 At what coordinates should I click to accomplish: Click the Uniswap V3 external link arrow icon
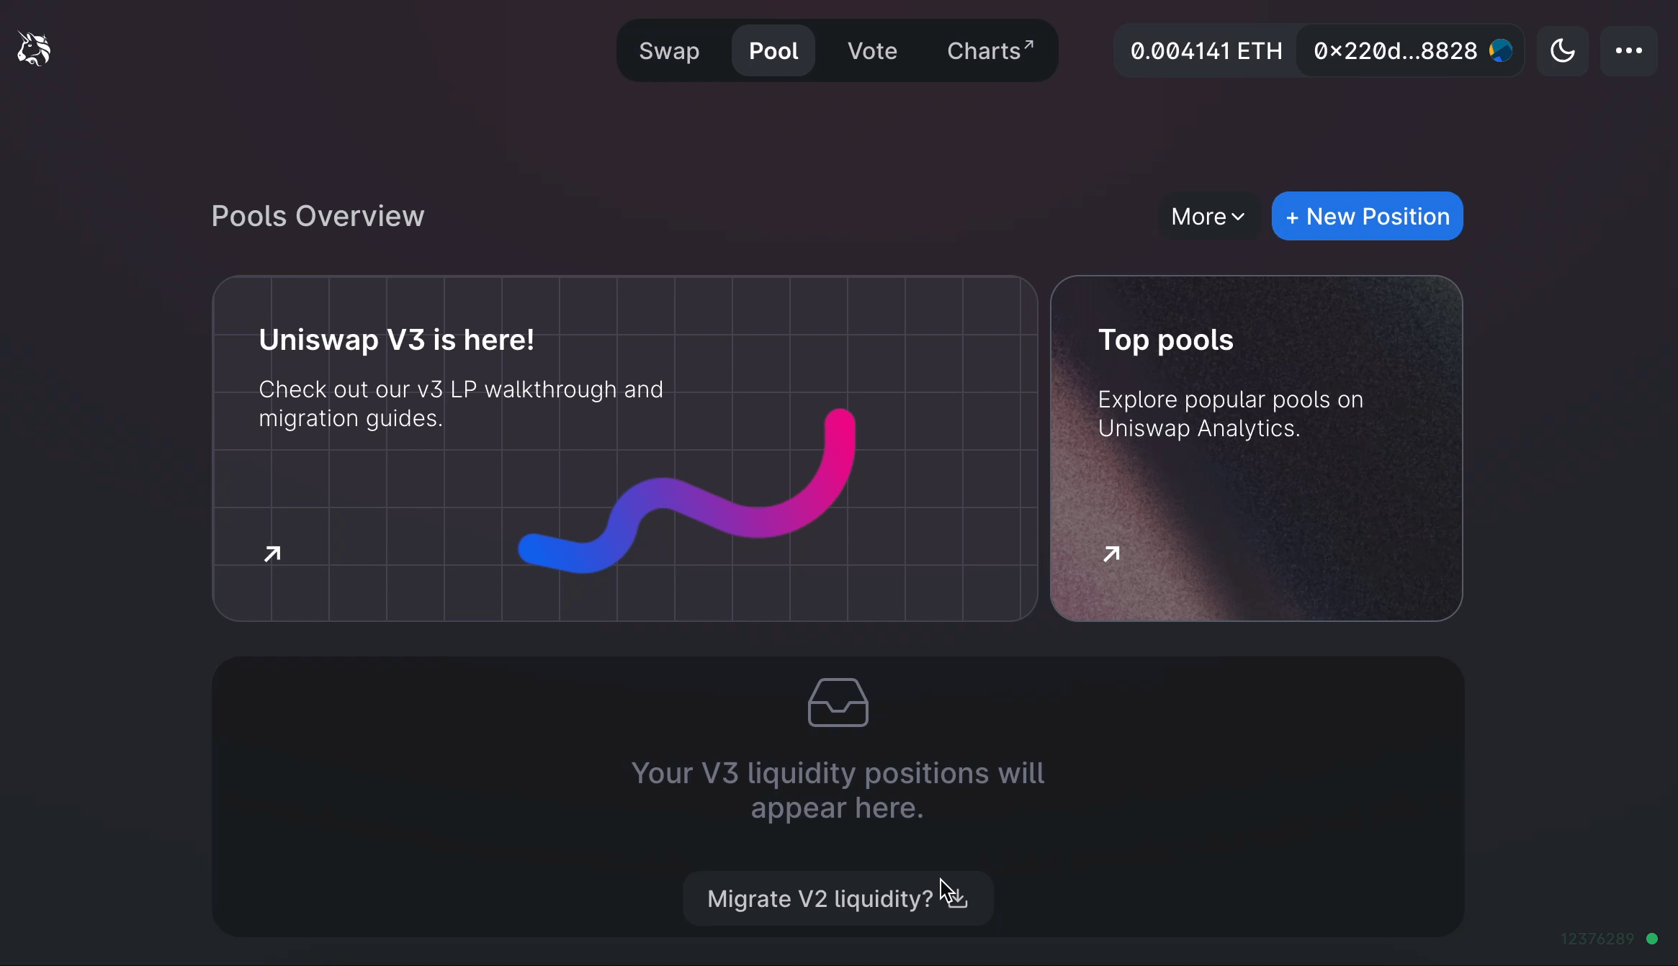coord(272,554)
